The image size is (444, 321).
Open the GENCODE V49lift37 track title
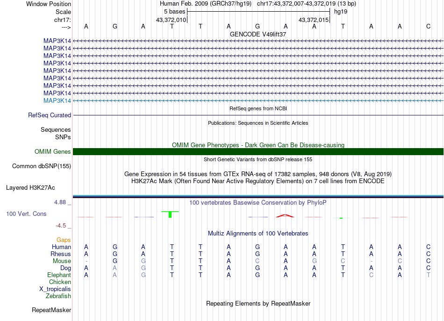[x=258, y=34]
